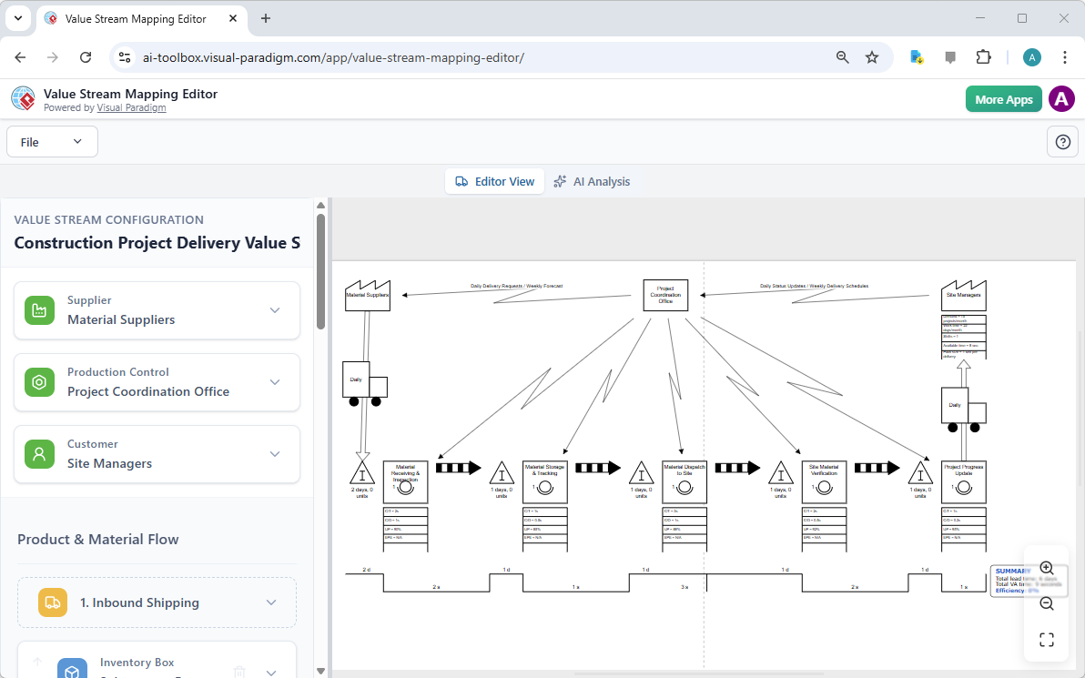Screen dimensions: 1085x678
Task: Zoom in on the value stream map
Action: pyautogui.click(x=1046, y=567)
